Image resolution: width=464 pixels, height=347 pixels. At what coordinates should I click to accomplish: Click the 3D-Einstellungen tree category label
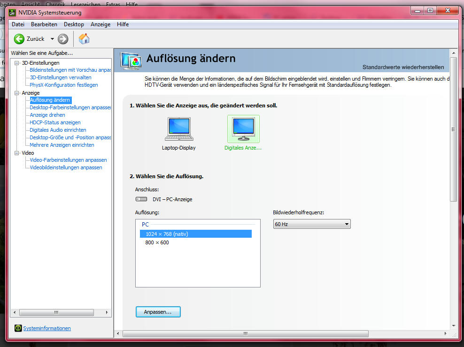pos(40,63)
